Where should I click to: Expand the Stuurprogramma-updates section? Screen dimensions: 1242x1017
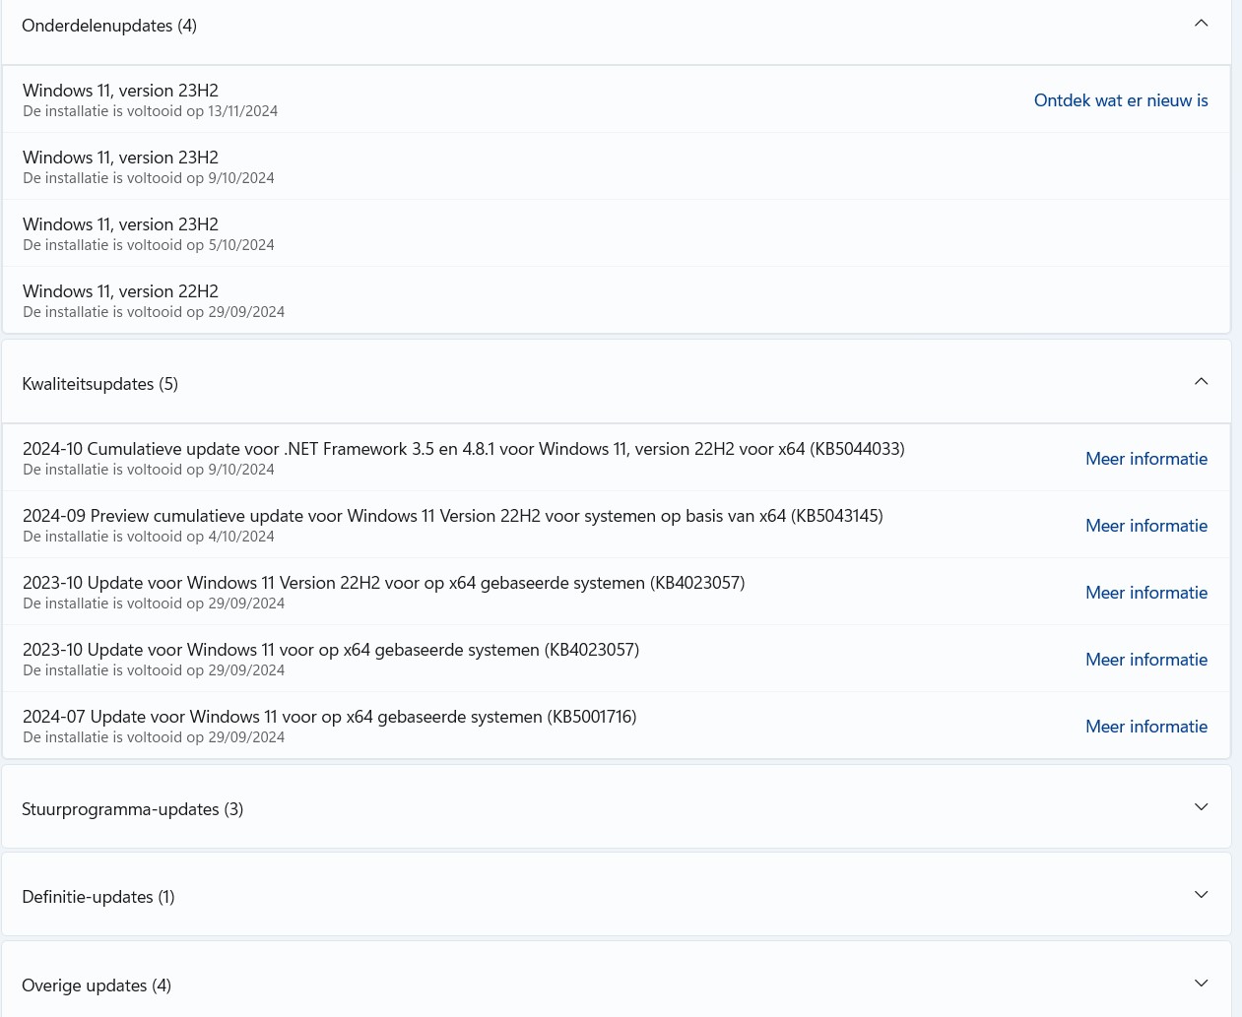tap(1201, 807)
